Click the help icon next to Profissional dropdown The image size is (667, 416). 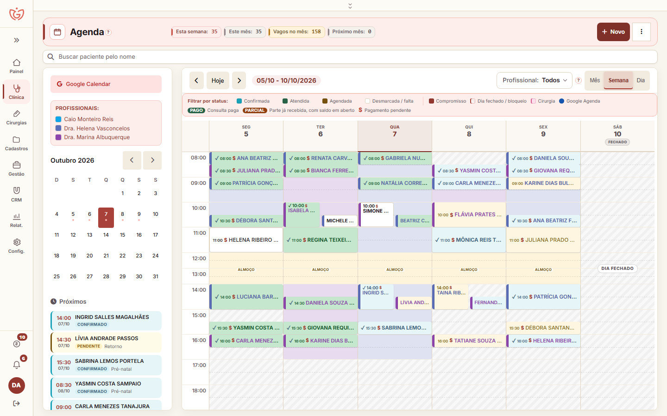point(579,80)
